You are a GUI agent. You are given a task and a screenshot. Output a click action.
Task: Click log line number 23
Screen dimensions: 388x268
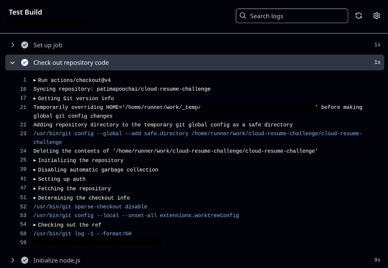pos(23,133)
